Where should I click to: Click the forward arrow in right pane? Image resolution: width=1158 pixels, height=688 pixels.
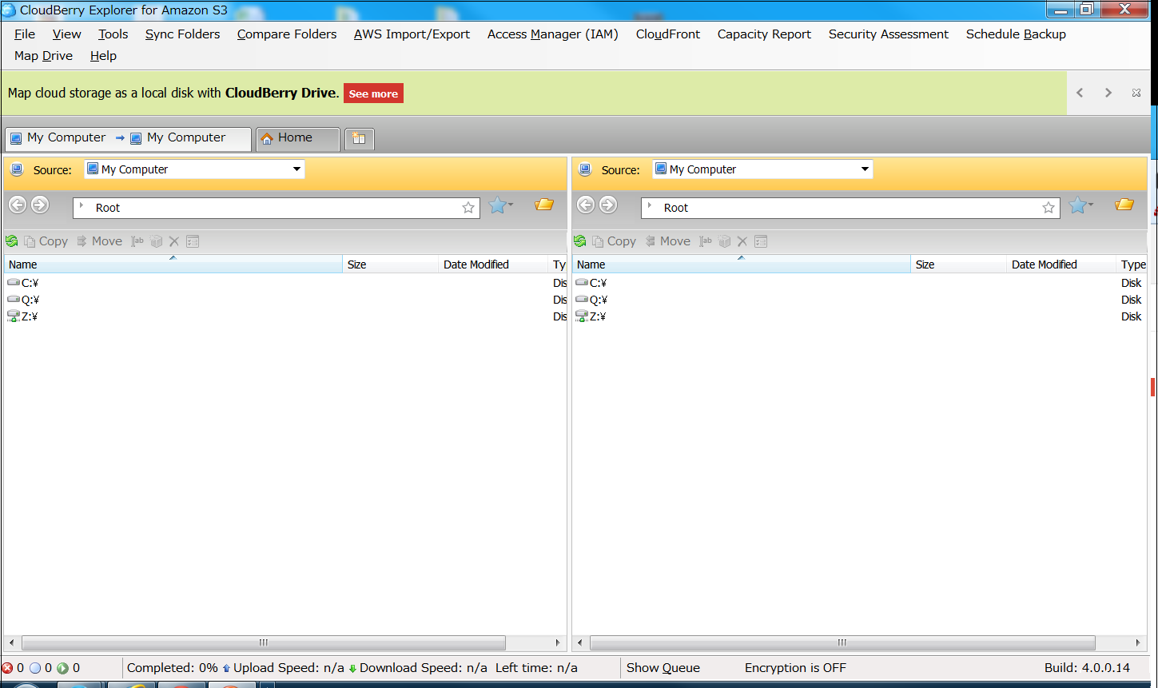coord(608,205)
